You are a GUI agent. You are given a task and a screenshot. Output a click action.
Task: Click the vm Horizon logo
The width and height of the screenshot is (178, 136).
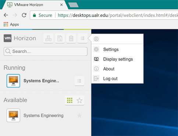pyautogui.click(x=20, y=38)
